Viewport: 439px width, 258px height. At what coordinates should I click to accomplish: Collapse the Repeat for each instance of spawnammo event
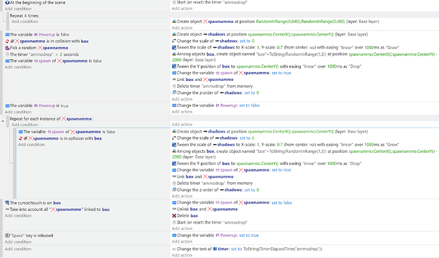(x=3, y=121)
